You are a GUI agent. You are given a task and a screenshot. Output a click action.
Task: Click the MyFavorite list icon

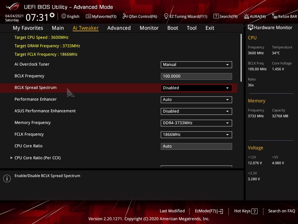pos(88,16)
